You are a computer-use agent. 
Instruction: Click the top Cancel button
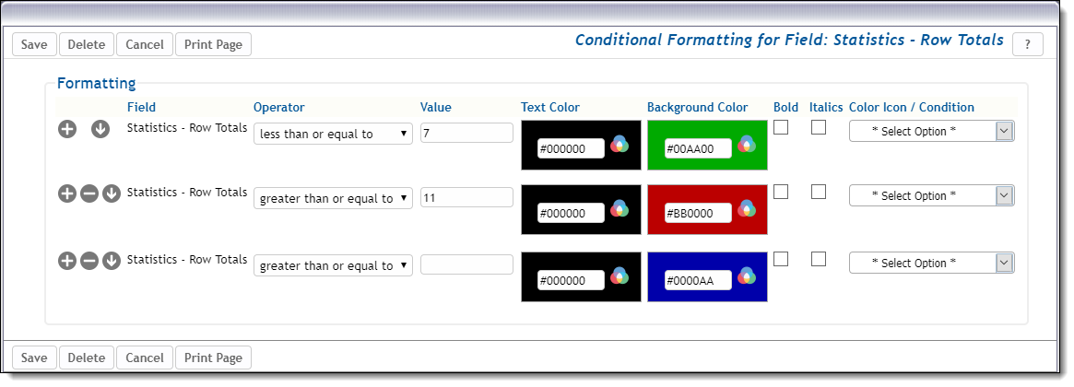pos(145,44)
